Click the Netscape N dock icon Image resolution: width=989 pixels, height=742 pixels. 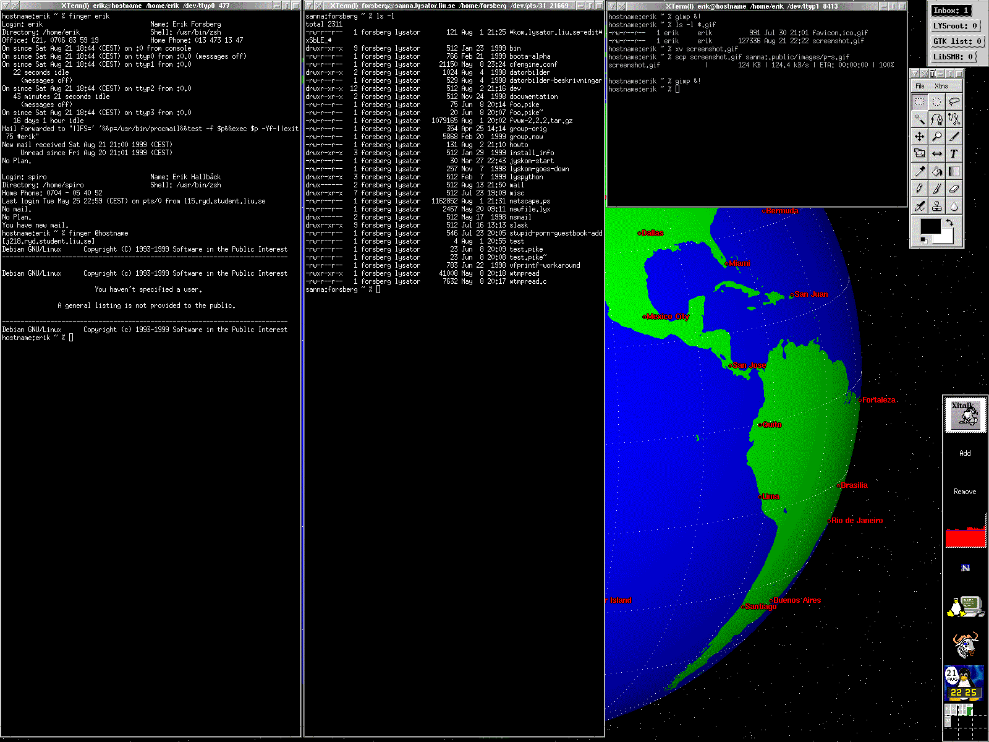point(965,568)
